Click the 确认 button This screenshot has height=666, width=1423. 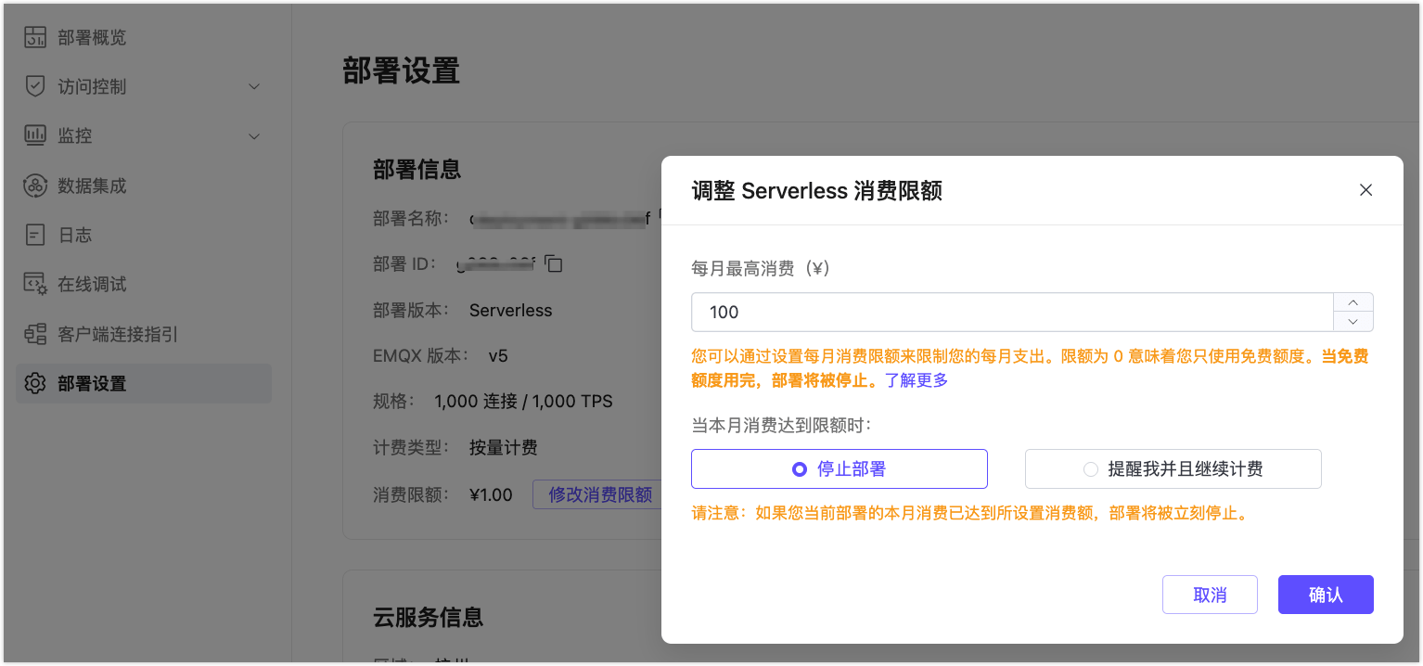[x=1325, y=595]
